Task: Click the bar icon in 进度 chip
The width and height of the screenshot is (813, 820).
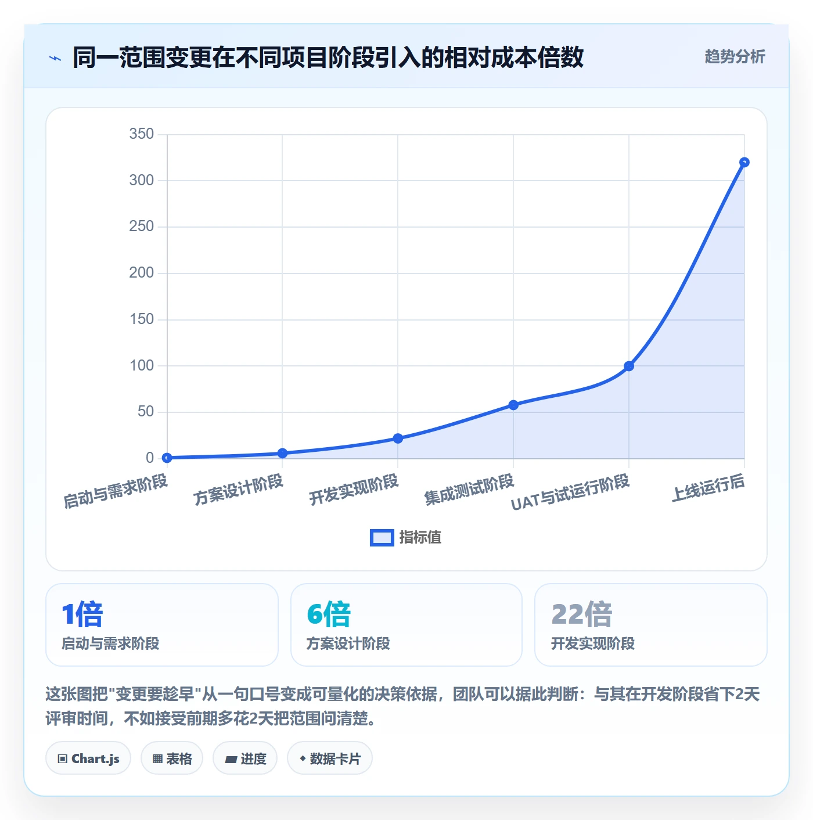Action: click(231, 760)
